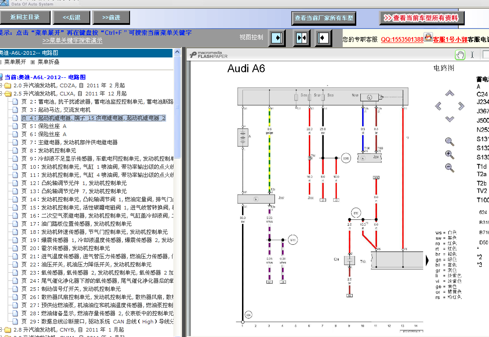
Task: Click the page icon beside 页 29 数据总线诊断接口
Action: click(x=15, y=321)
